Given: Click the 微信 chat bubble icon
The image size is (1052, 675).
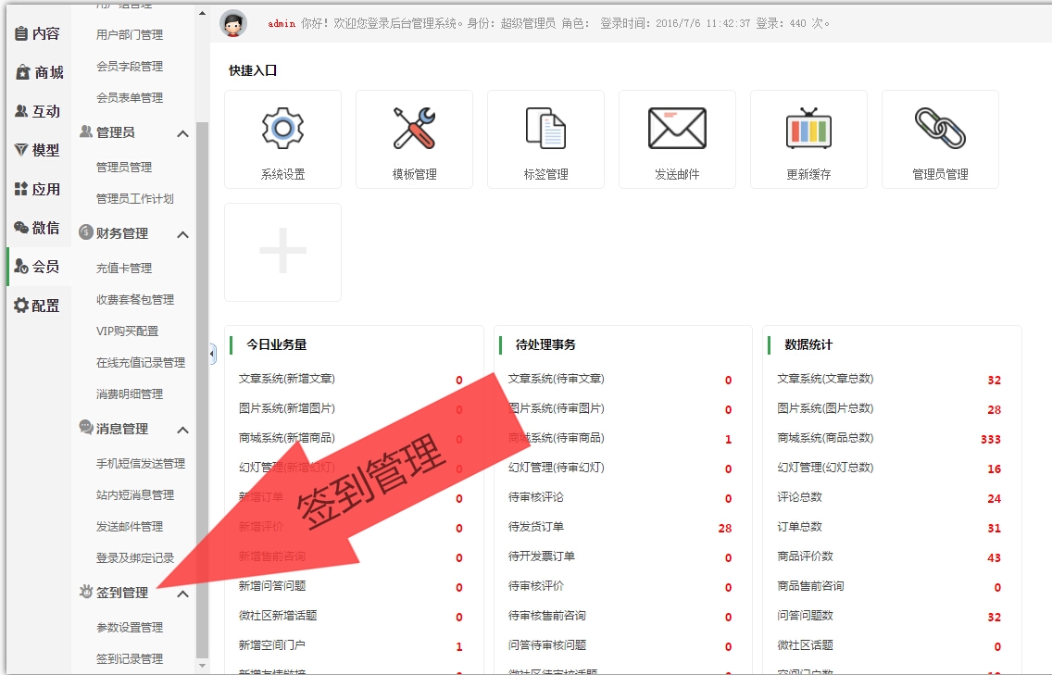Looking at the screenshot, I should point(21,228).
